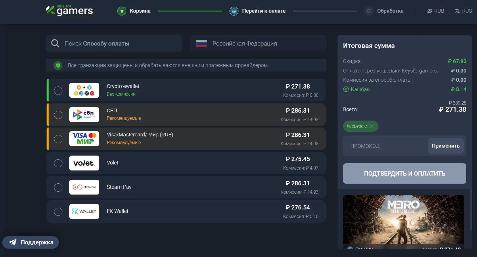
Task: Click the Volet payment logo
Action: [84, 163]
